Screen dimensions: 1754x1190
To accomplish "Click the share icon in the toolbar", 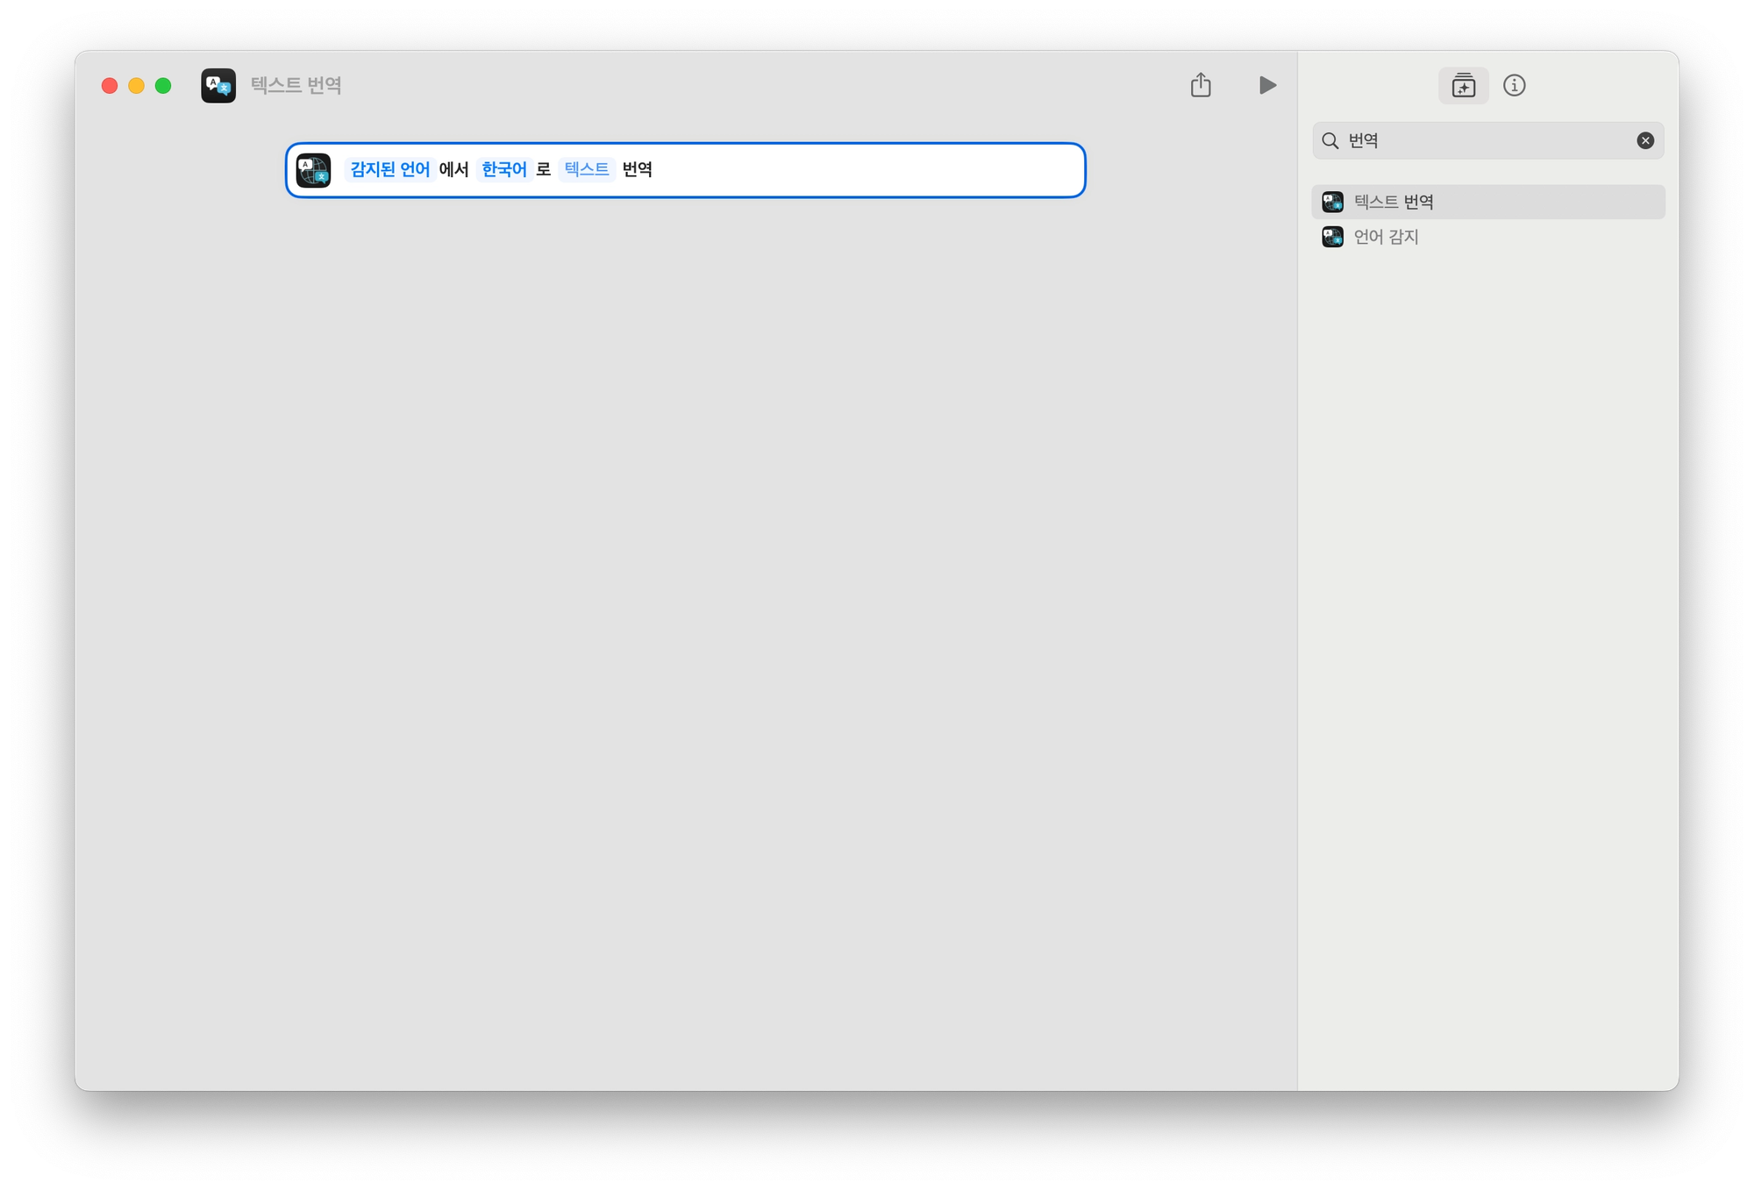I will (1201, 85).
